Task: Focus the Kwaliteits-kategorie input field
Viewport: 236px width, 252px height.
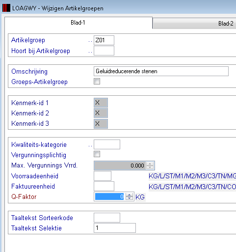Action: tap(107, 144)
